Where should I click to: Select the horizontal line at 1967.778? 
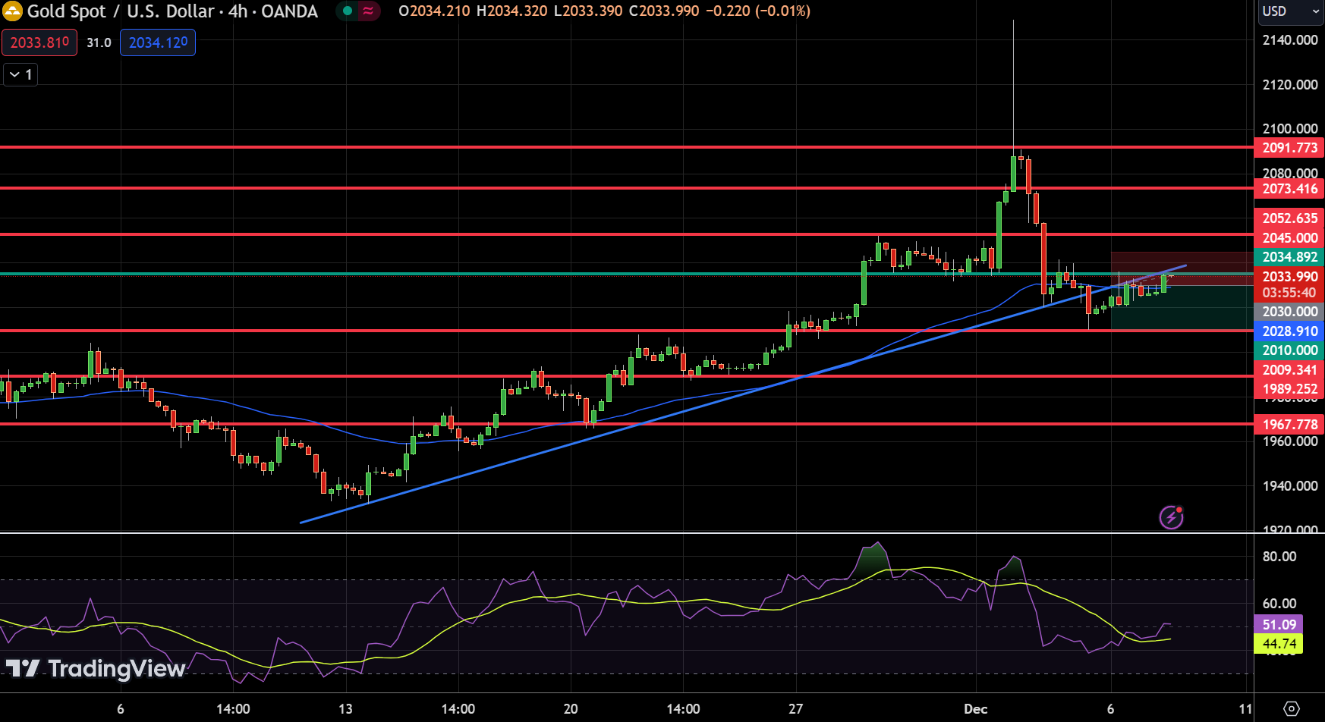point(626,424)
